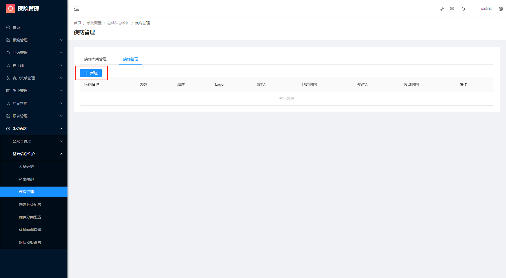The height and width of the screenshot is (278, 506).
Task: Click the 客户关系管理 icon in the sidebar
Action: 8,78
